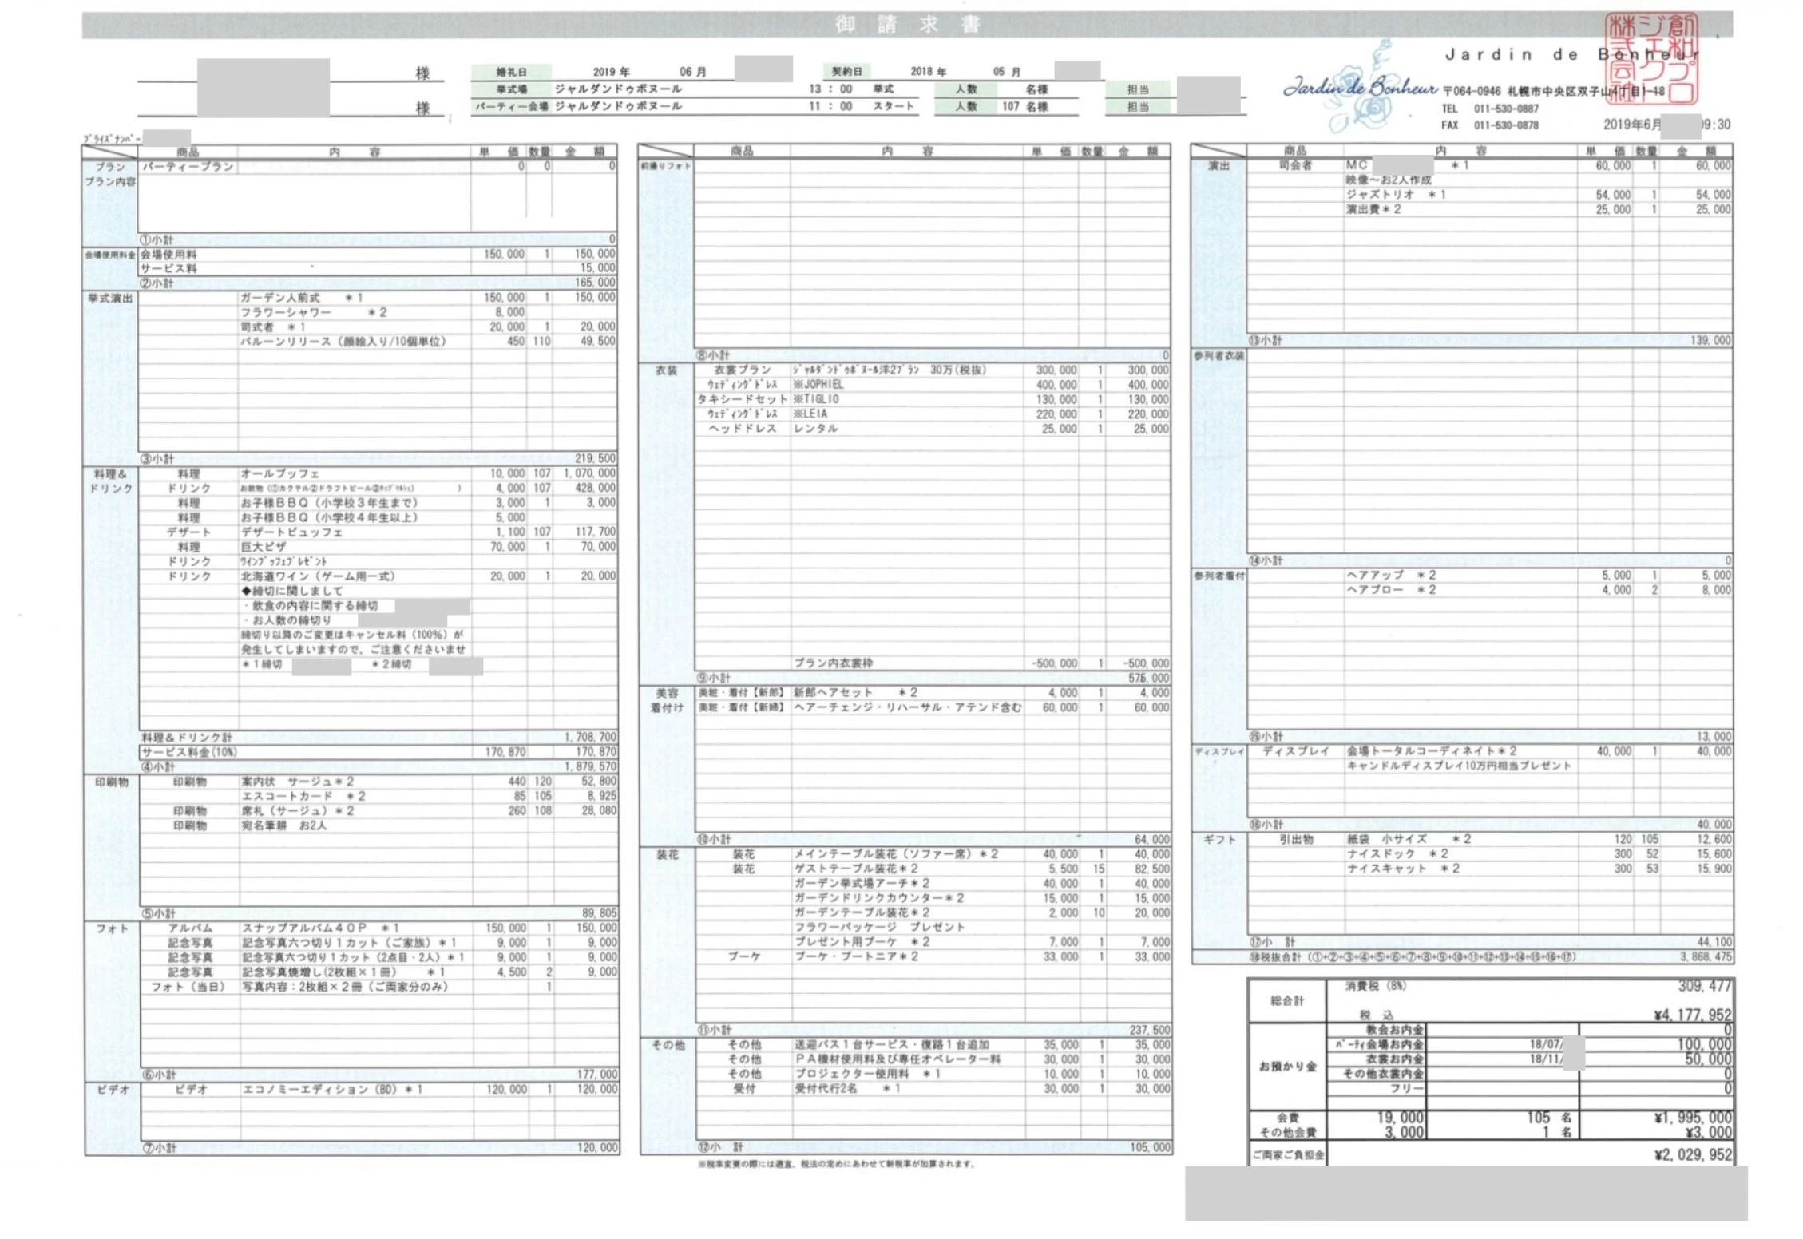Click the ガーデン人前式 item text
This screenshot has height=1239, width=1803.
(280, 298)
